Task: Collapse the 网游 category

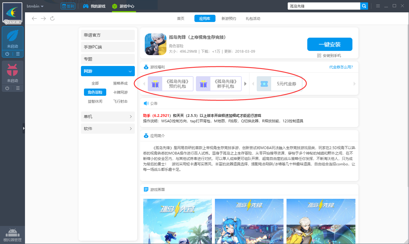Action: click(108, 71)
